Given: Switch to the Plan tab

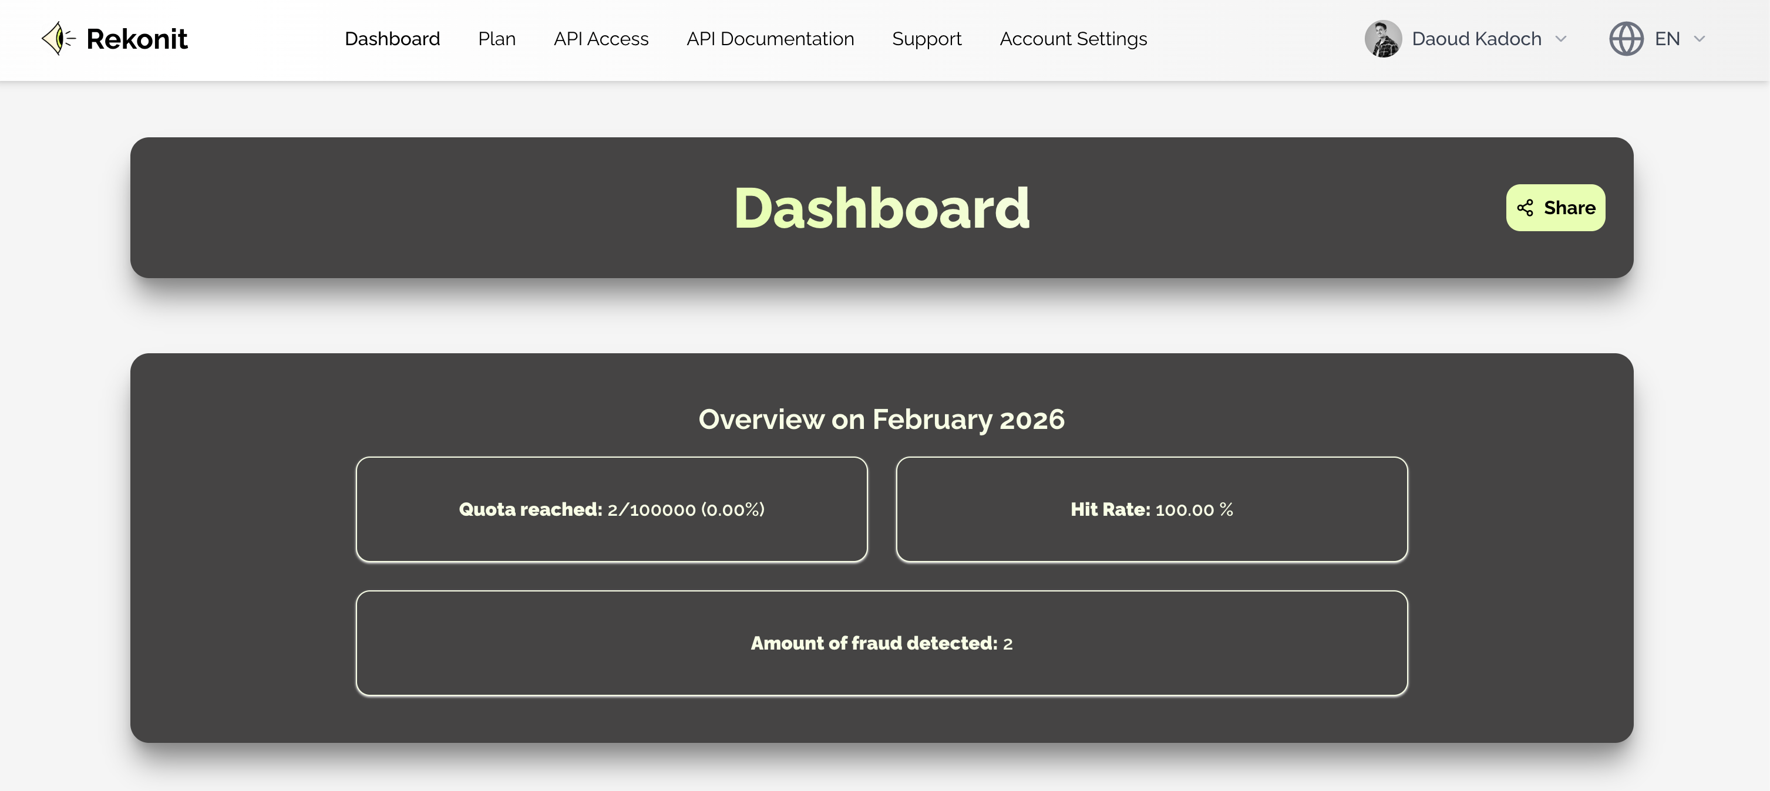Looking at the screenshot, I should click(497, 39).
